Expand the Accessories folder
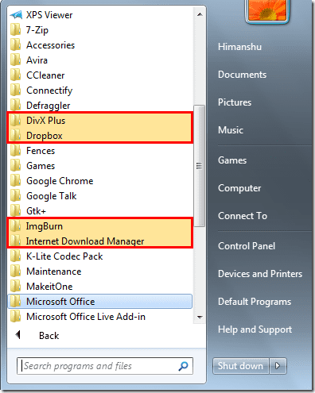The image size is (315, 393). (100, 45)
